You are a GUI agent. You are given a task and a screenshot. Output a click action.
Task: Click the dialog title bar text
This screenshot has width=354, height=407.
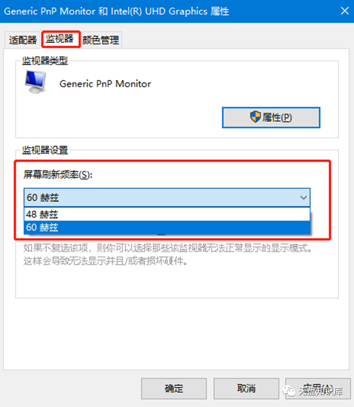116,11
